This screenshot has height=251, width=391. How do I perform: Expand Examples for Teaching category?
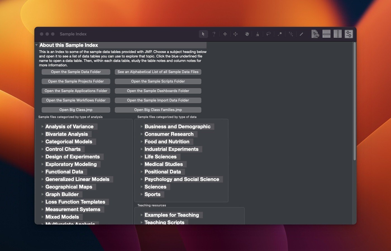click(142, 215)
